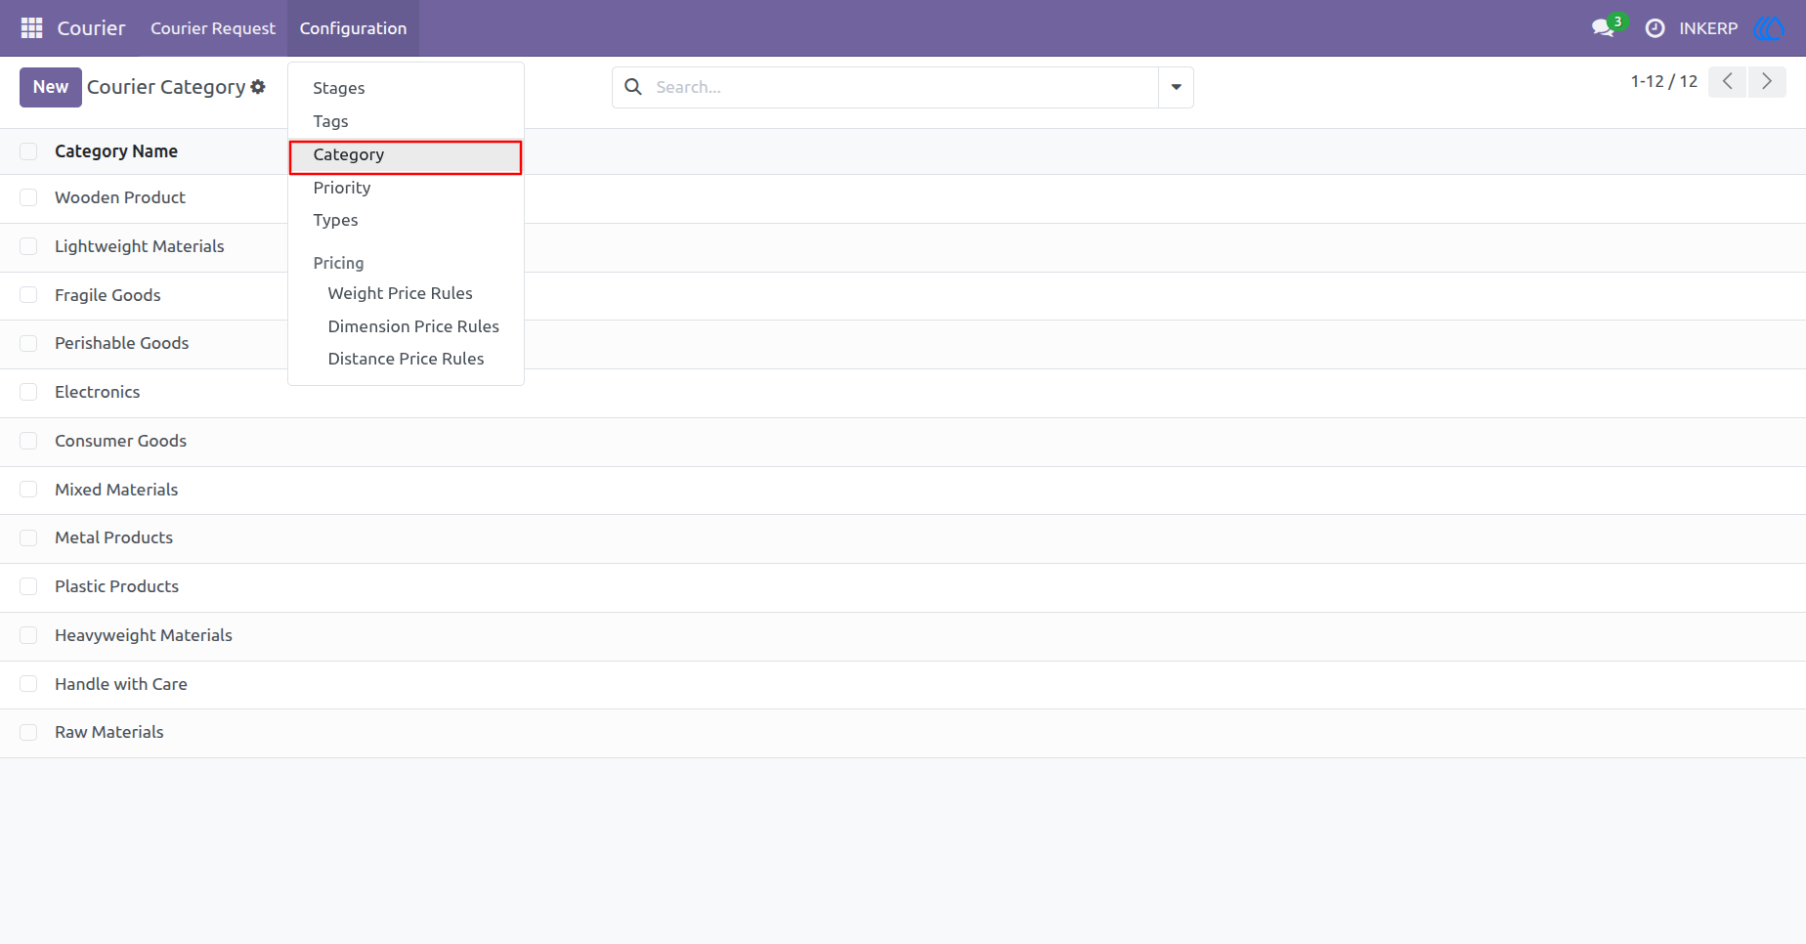Select Category in Configuration menu

pos(406,154)
